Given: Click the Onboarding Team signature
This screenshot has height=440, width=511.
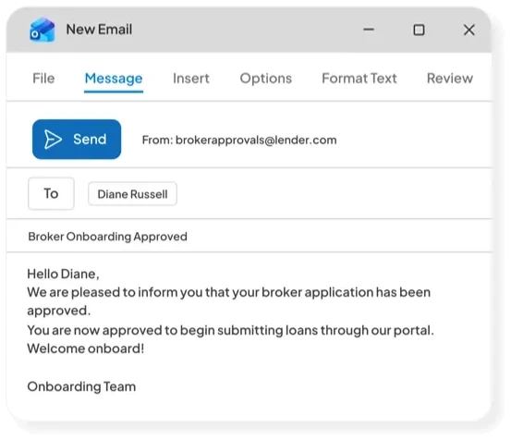Looking at the screenshot, I should tap(81, 386).
